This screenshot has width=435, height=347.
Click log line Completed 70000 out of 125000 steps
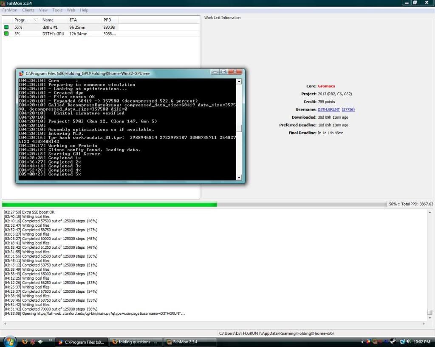tap(51, 309)
